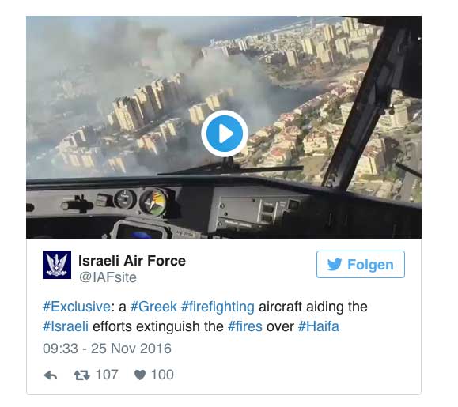Click the tweet timestamp 09:33 - 25 Nov 2016

[x=107, y=349]
